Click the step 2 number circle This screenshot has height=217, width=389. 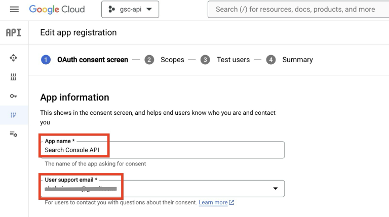coord(149,60)
